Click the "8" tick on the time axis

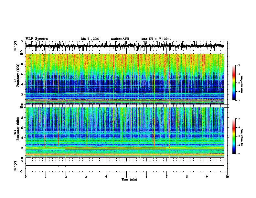pos(187,177)
